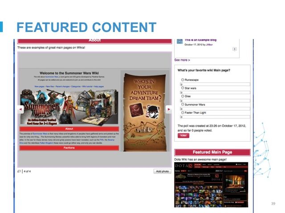Click the blog author avatar thumbnail

(179, 41)
